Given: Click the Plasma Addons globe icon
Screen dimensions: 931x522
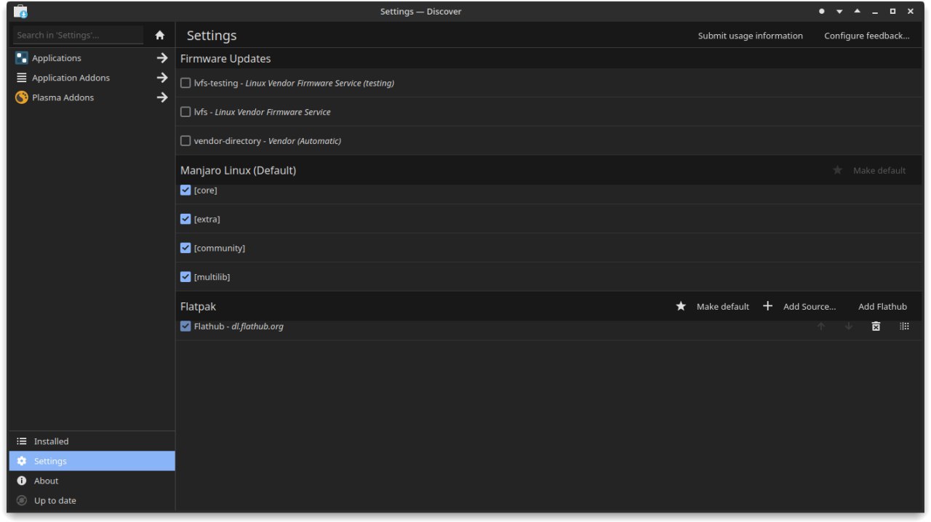Looking at the screenshot, I should (22, 97).
